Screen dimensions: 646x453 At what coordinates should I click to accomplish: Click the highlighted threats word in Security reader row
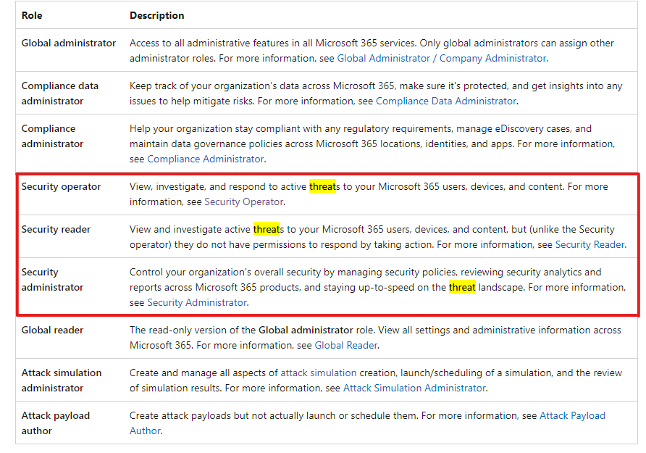[267, 229]
